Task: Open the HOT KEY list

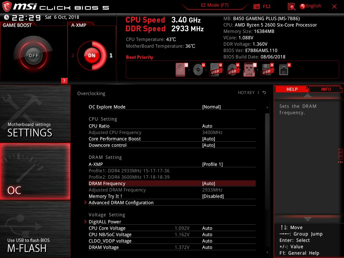Action: click(x=246, y=93)
